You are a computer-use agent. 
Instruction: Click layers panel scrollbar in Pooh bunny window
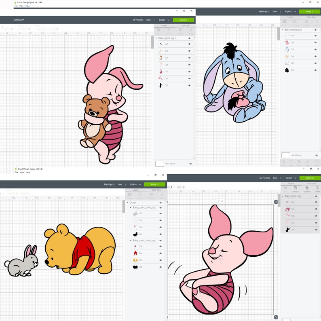pyautogui.click(x=124, y=207)
